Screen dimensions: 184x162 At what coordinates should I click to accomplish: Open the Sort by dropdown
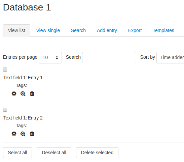[170, 58]
